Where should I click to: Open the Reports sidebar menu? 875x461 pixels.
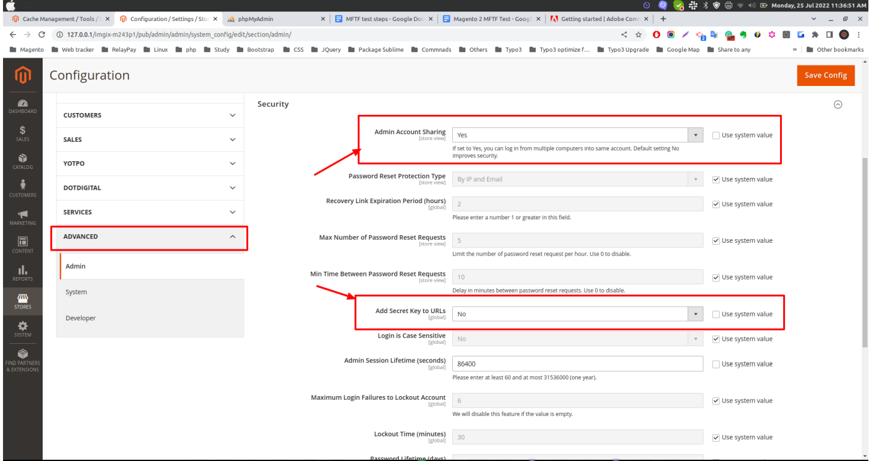click(22, 274)
